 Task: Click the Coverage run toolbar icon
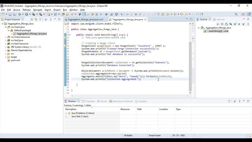coord(33,14)
